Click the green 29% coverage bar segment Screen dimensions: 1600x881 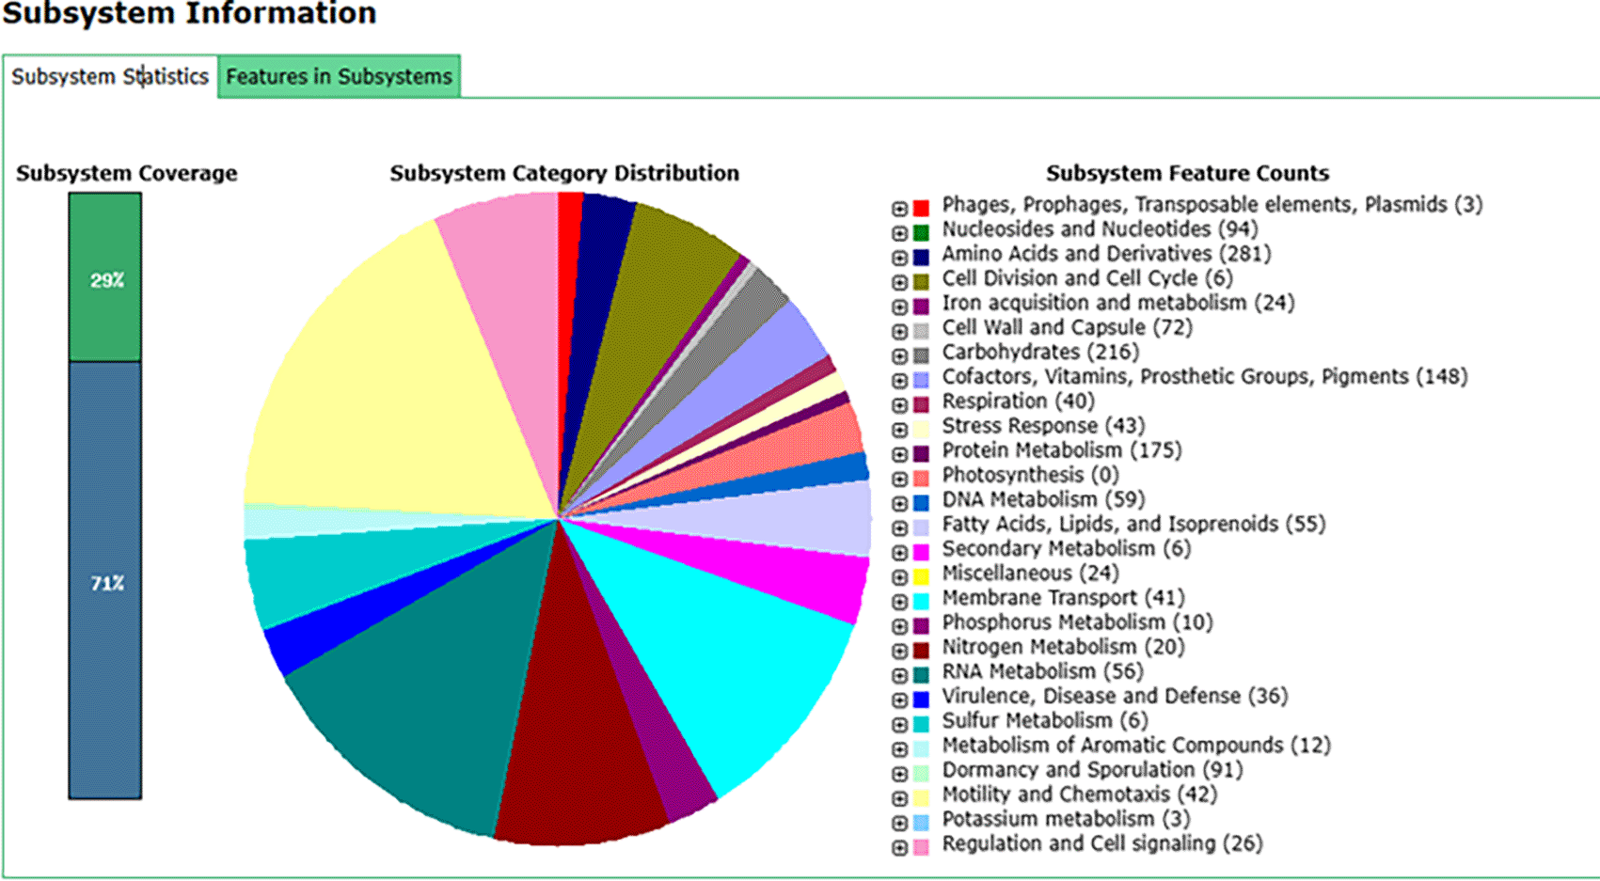tap(105, 277)
